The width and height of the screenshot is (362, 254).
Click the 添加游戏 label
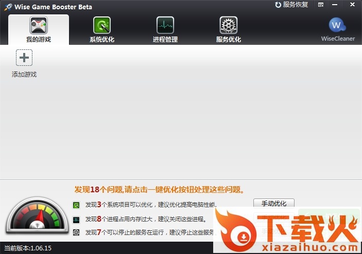click(24, 75)
